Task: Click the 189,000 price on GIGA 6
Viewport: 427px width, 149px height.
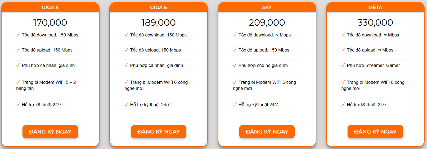Action: click(x=159, y=22)
